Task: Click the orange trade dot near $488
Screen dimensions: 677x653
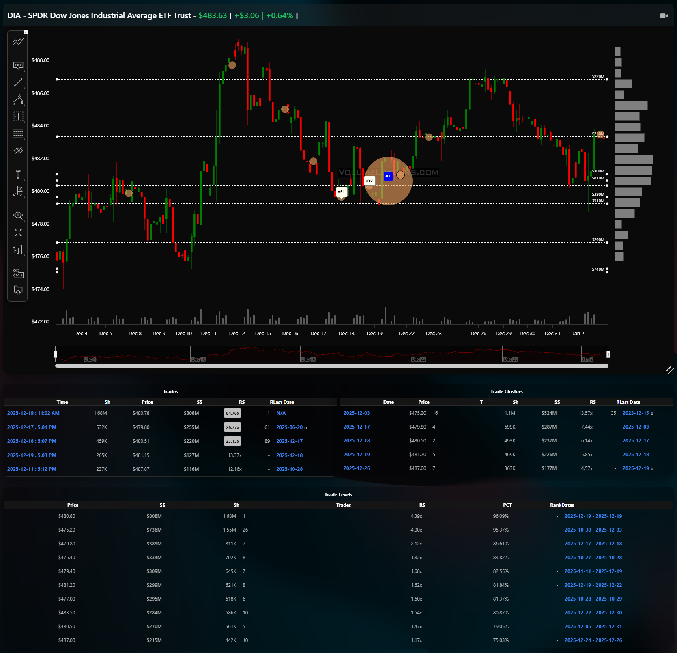Action: pos(232,65)
